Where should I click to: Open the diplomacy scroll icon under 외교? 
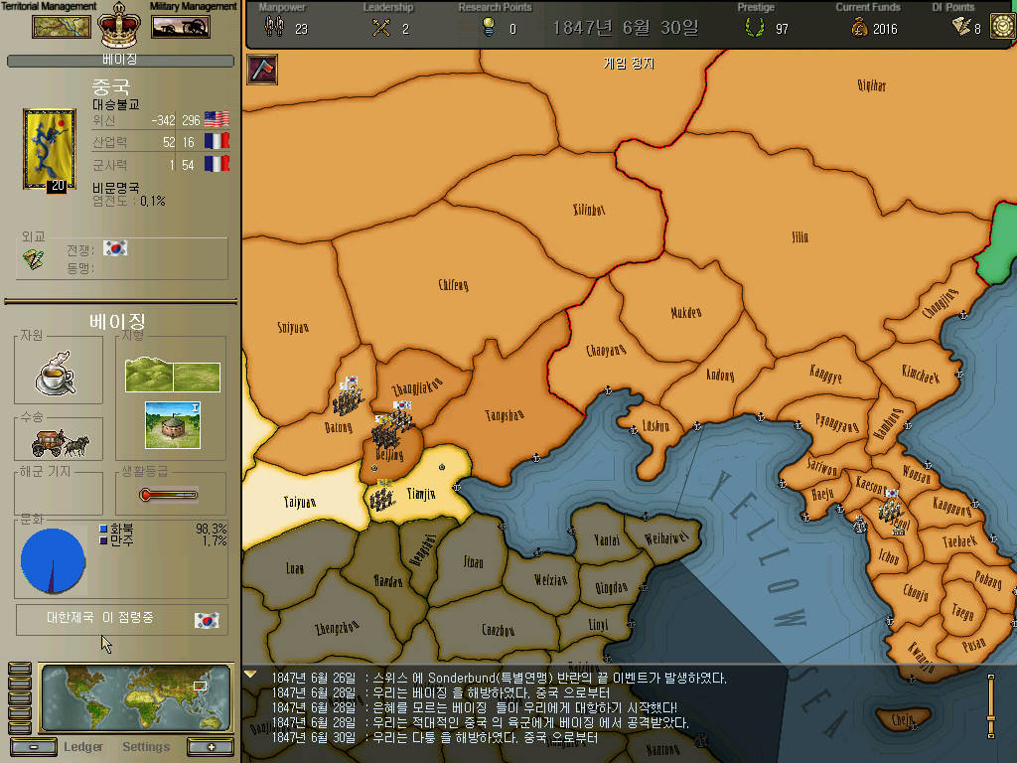tap(34, 259)
